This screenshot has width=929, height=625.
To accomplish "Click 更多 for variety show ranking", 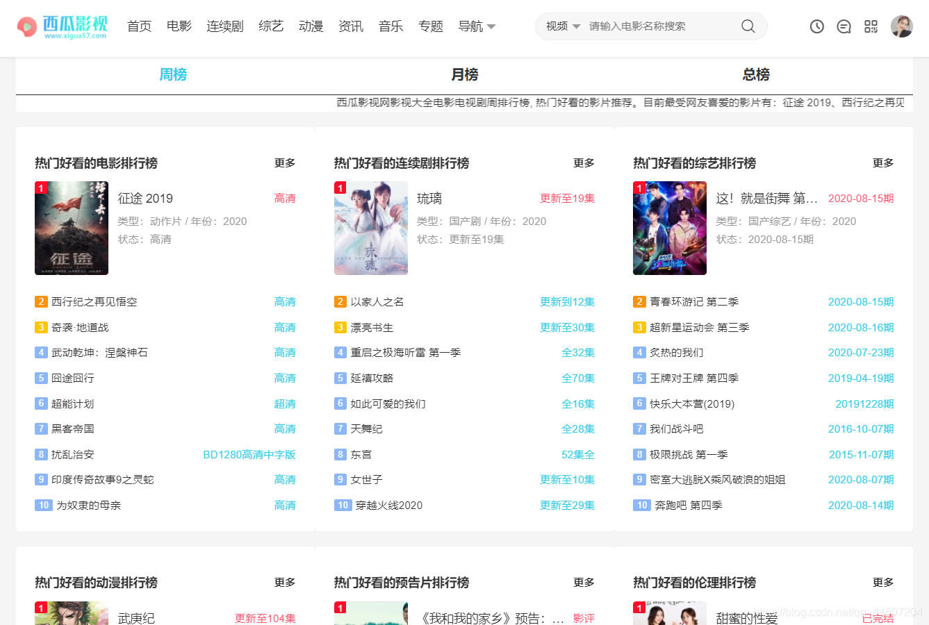I will pyautogui.click(x=883, y=162).
